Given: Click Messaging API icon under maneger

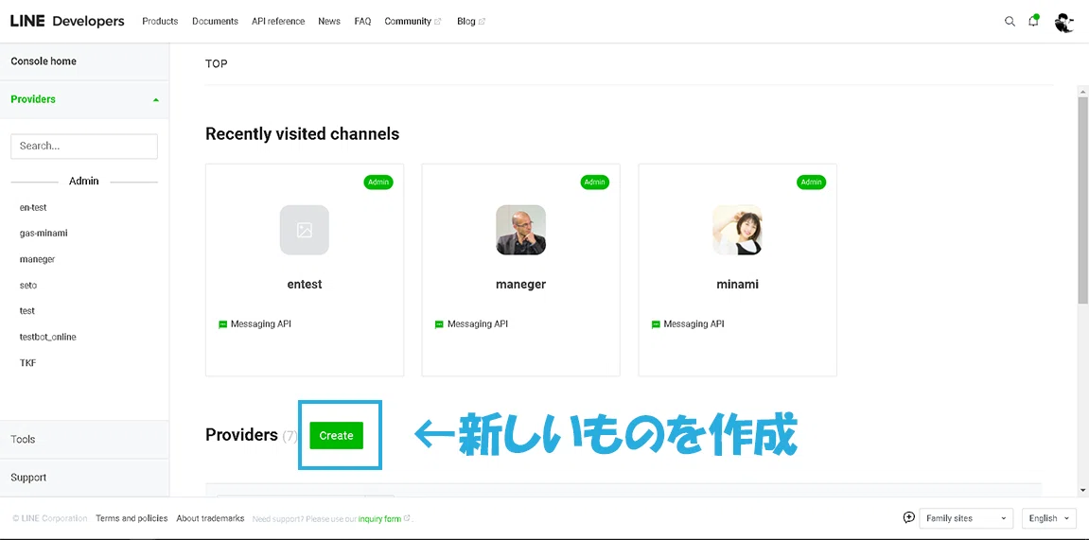Looking at the screenshot, I should pos(440,324).
